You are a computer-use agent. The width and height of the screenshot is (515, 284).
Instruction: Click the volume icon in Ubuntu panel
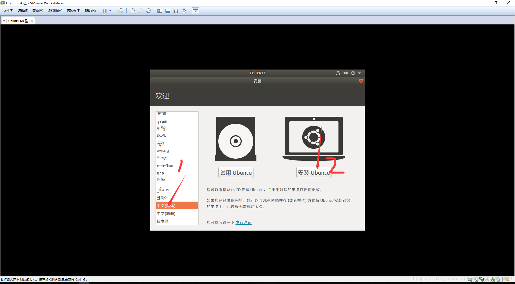[345, 73]
